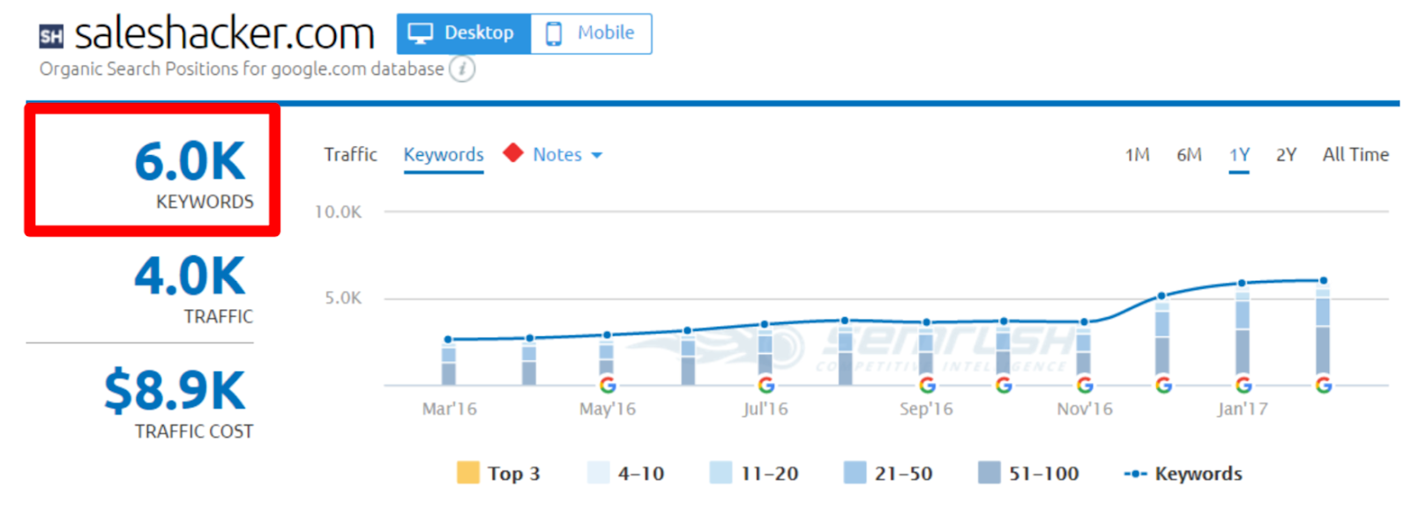Switch to Mobile view
The image size is (1411, 508).
point(591,33)
